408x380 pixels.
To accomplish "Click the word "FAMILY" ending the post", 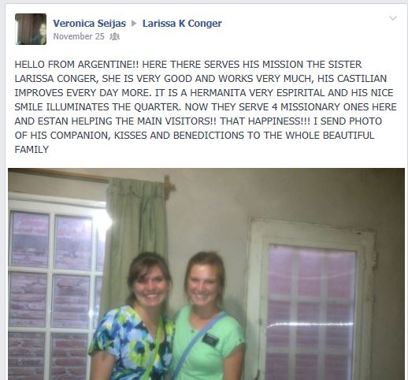I will [x=32, y=150].
